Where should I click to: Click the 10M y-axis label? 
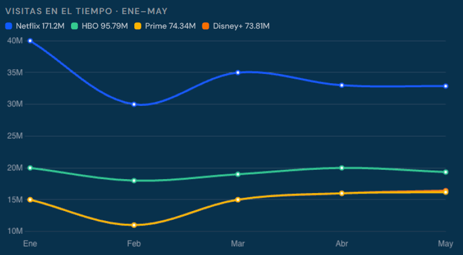15,231
